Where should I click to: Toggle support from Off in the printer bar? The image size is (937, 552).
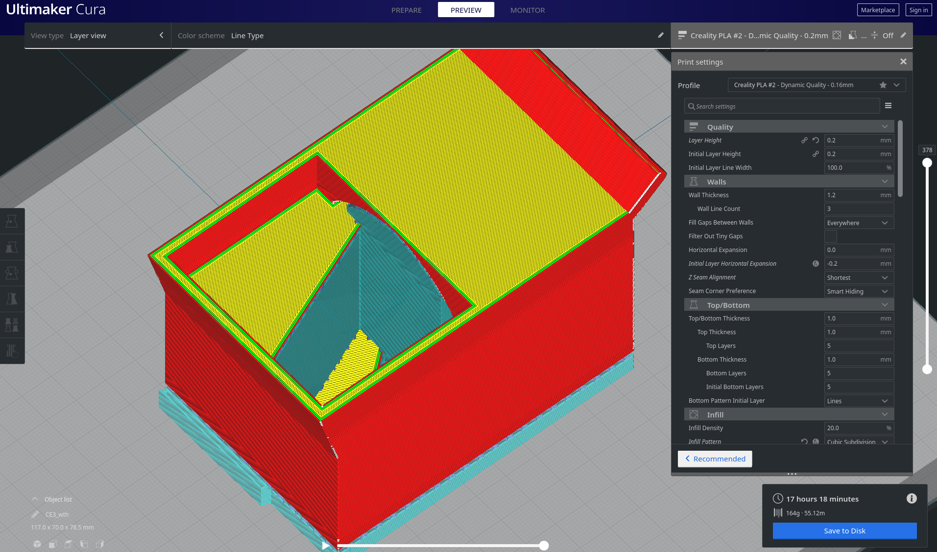coord(888,35)
